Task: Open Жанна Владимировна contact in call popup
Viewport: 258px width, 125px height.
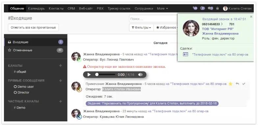Action: [220, 34]
